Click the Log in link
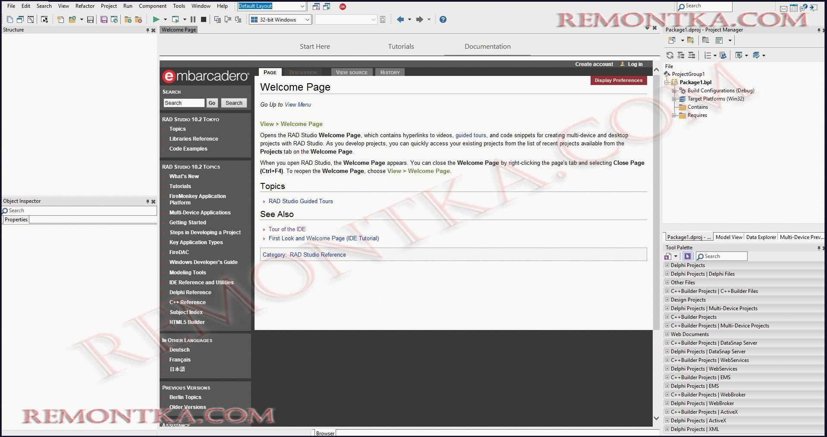The image size is (827, 437). coord(635,64)
